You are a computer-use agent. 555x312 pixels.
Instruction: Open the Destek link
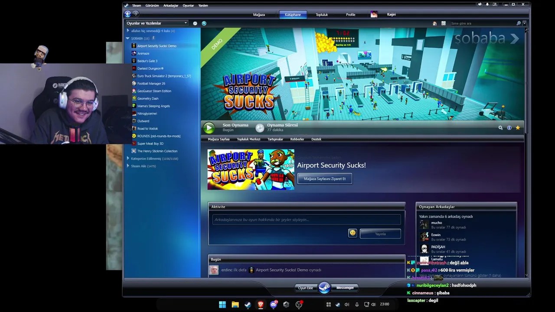316,139
